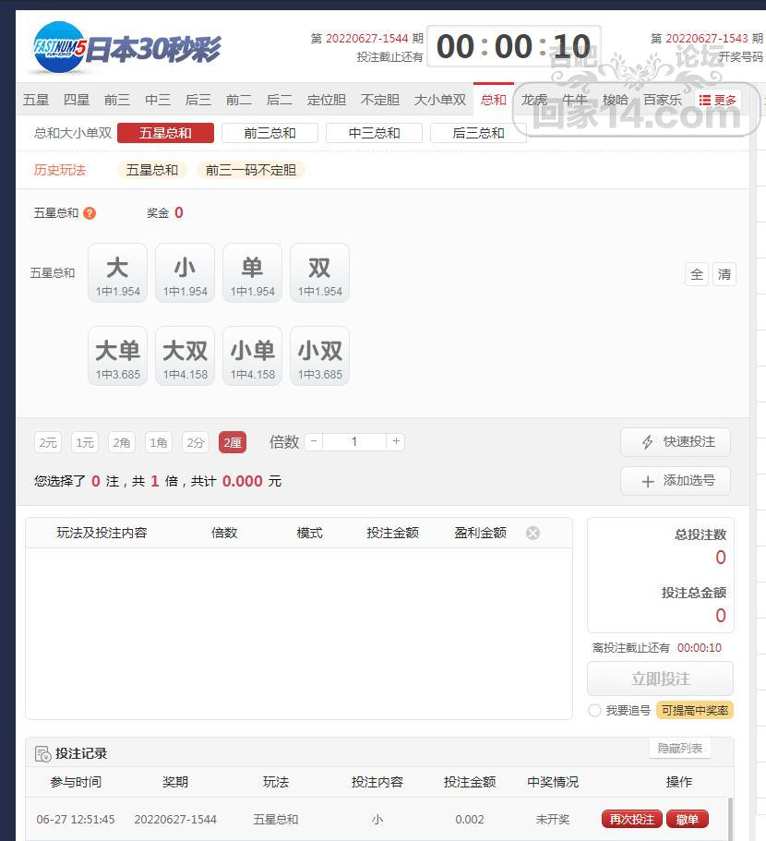766x841 pixels.
Task: Click the 可提高中奖率 badge
Action: click(x=695, y=711)
